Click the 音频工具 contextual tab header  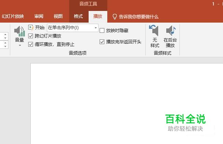(88, 4)
